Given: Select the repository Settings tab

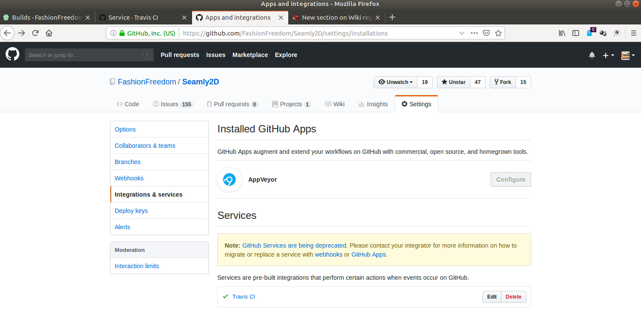Looking at the screenshot, I should point(416,104).
